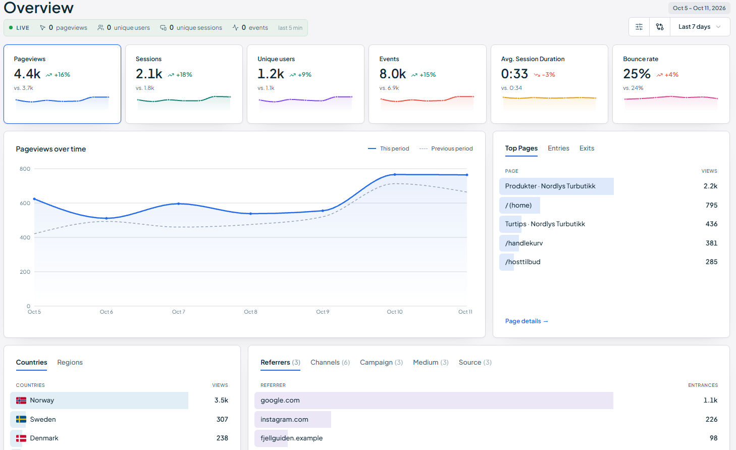Click the live unique users icon

point(101,28)
